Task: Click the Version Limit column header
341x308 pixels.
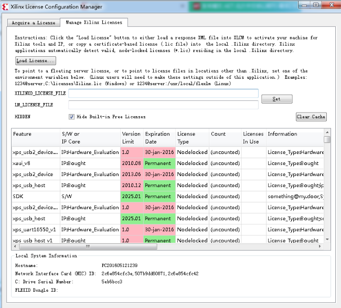Action: point(131,137)
